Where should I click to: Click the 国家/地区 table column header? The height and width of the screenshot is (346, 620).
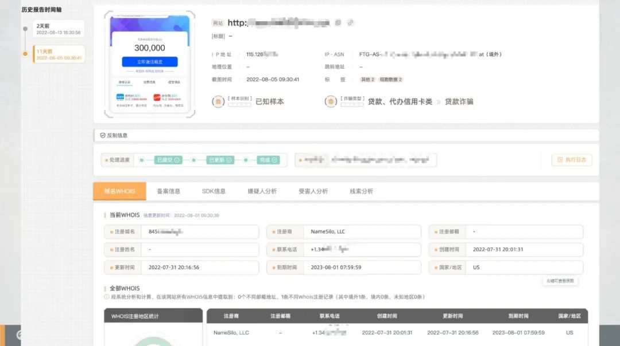[x=569, y=316]
